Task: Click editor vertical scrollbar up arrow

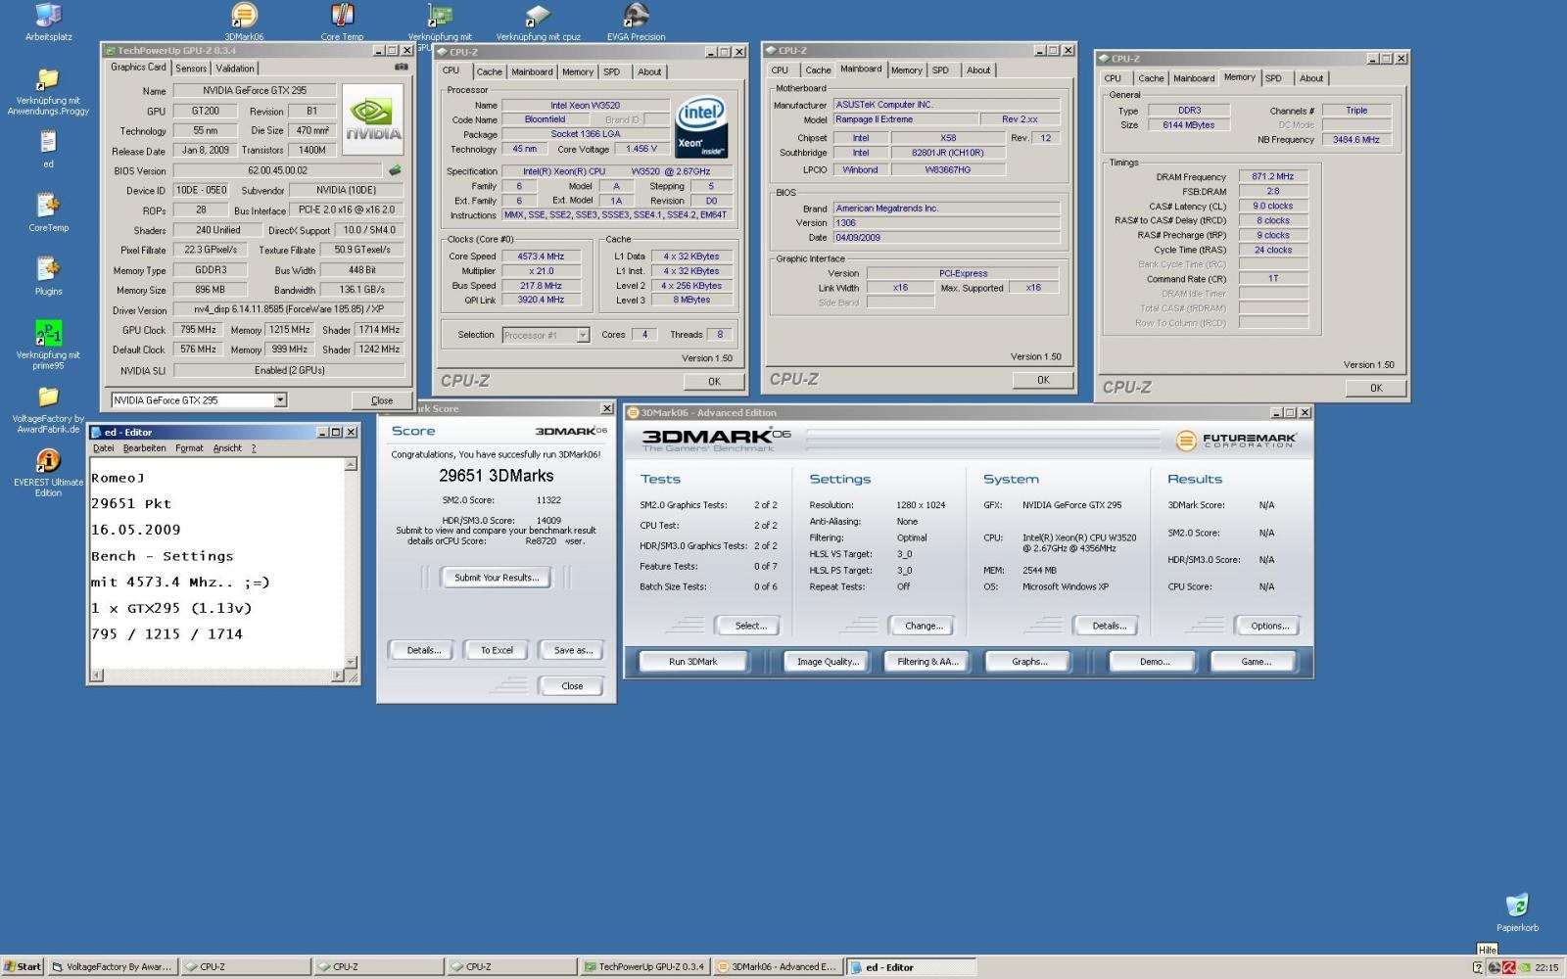Action: [351, 465]
